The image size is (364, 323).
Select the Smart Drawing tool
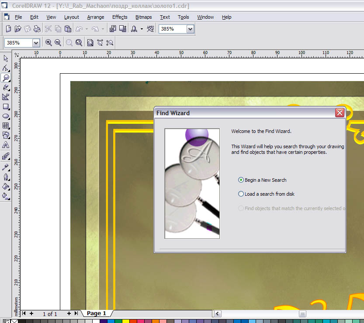coord(6,97)
